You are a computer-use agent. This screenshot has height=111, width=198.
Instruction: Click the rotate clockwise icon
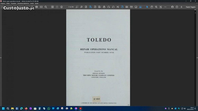coord(109,7)
